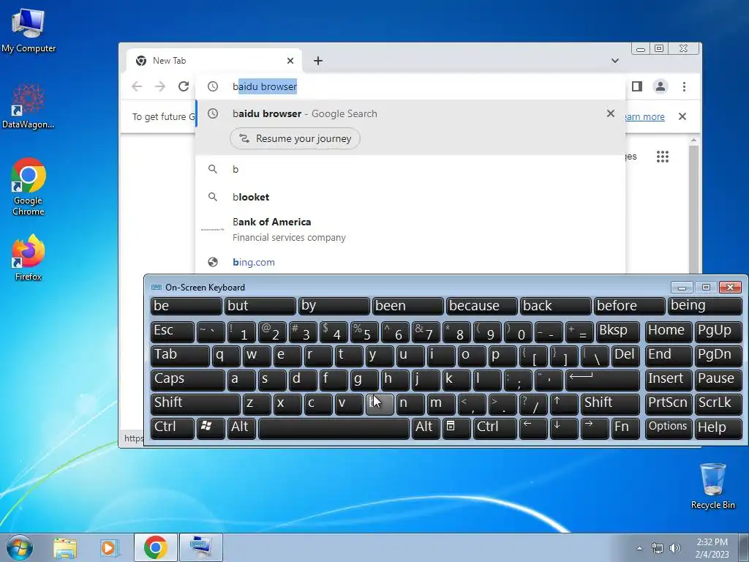Click the up arrow key
The width and height of the screenshot is (749, 562).
pyautogui.click(x=564, y=404)
